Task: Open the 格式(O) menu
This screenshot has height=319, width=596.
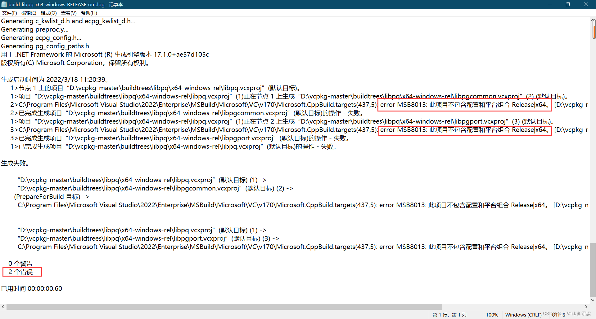Action: tap(49, 13)
